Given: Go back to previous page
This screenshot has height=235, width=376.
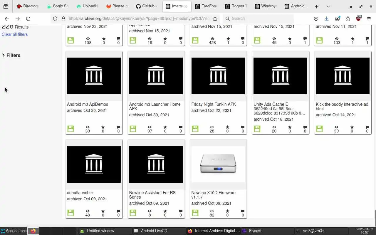Looking at the screenshot, I should pos(7,19).
